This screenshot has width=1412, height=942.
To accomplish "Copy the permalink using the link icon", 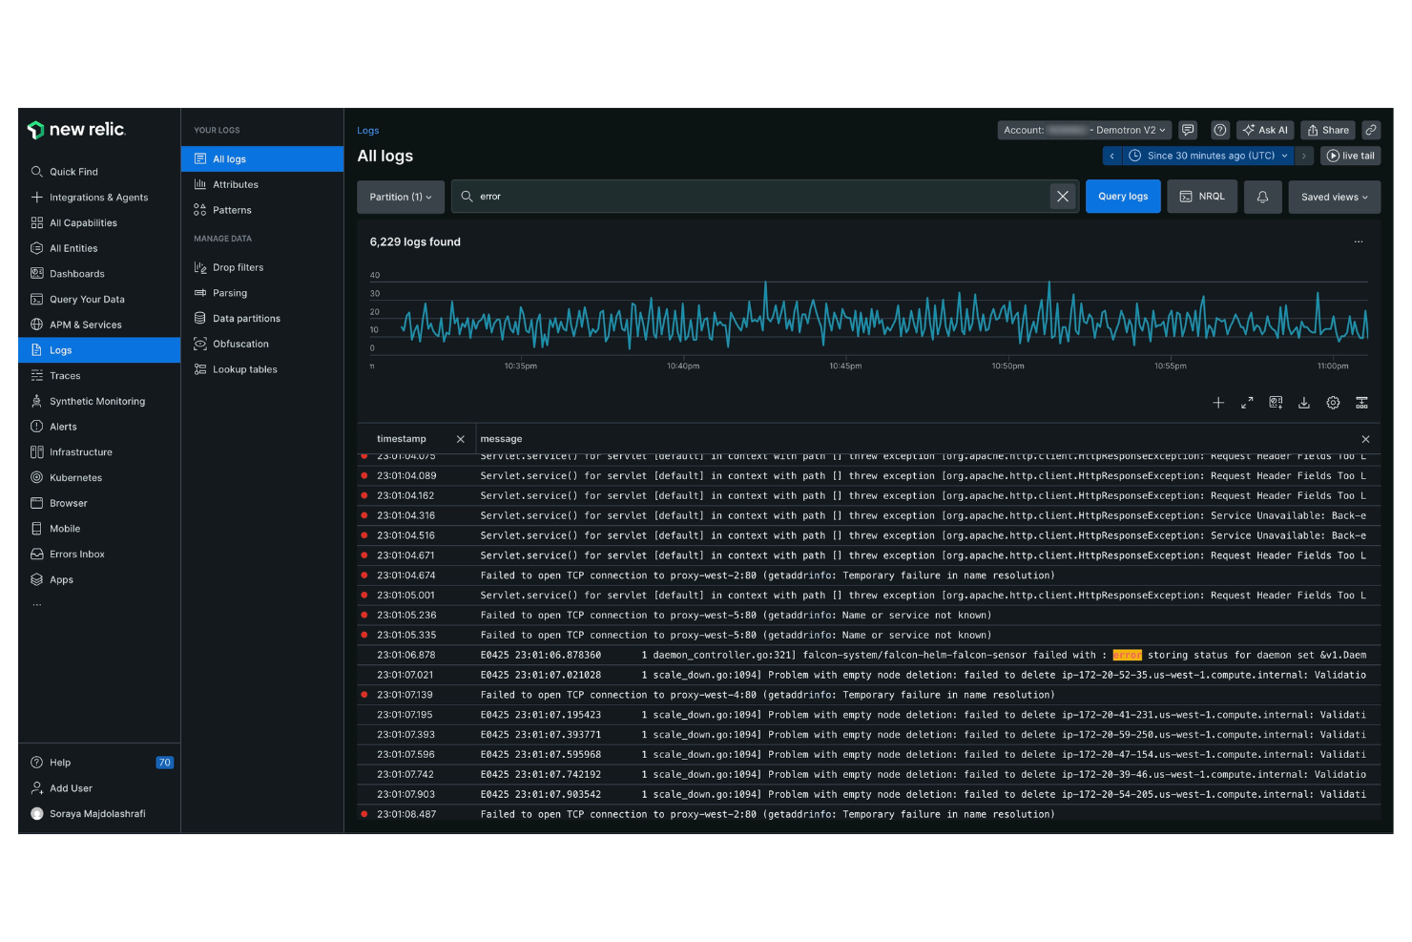I will tap(1371, 130).
